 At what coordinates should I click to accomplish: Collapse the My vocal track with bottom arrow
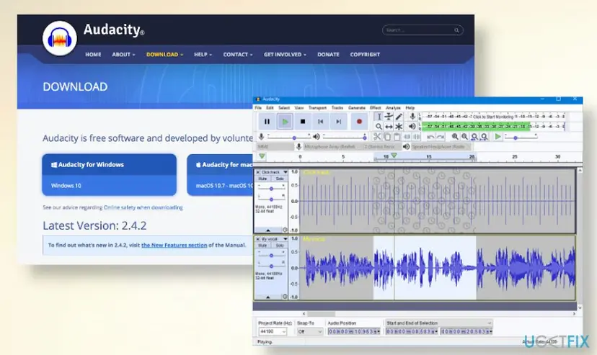[x=268, y=297]
